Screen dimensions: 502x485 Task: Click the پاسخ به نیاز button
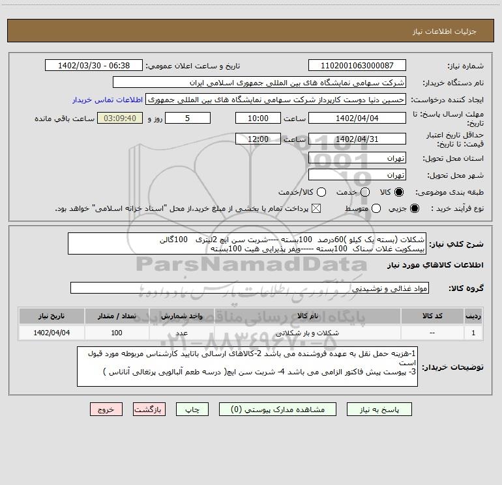(379, 409)
